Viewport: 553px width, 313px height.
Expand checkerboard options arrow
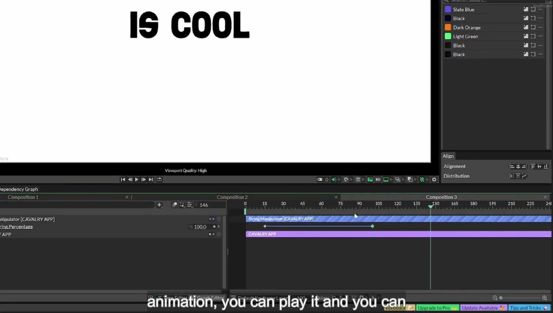click(x=427, y=180)
